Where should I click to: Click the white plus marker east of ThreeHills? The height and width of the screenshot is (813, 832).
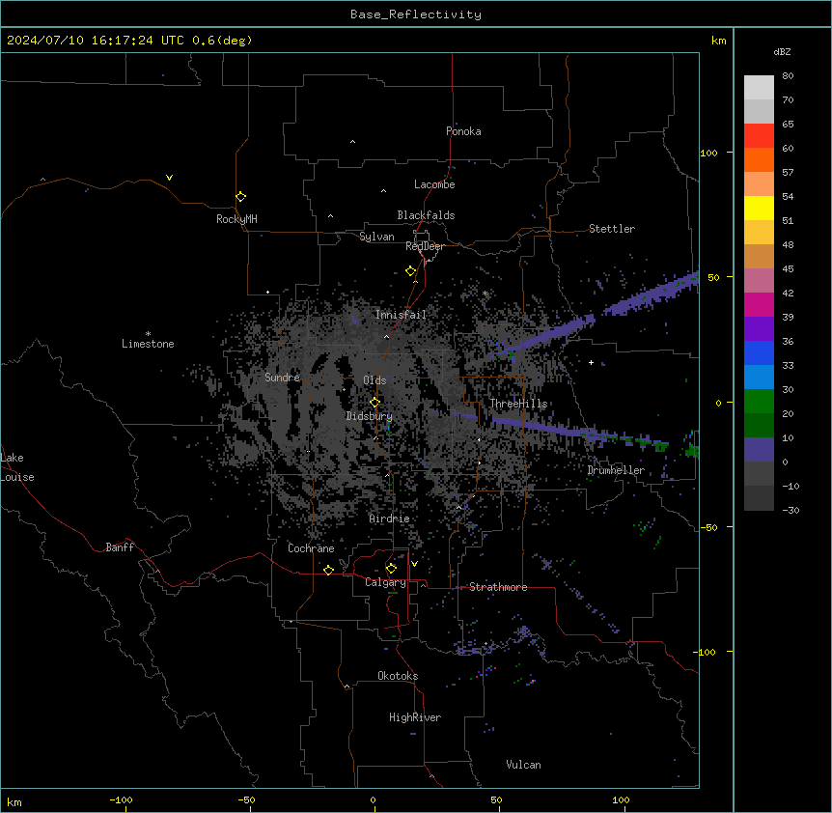click(x=591, y=362)
